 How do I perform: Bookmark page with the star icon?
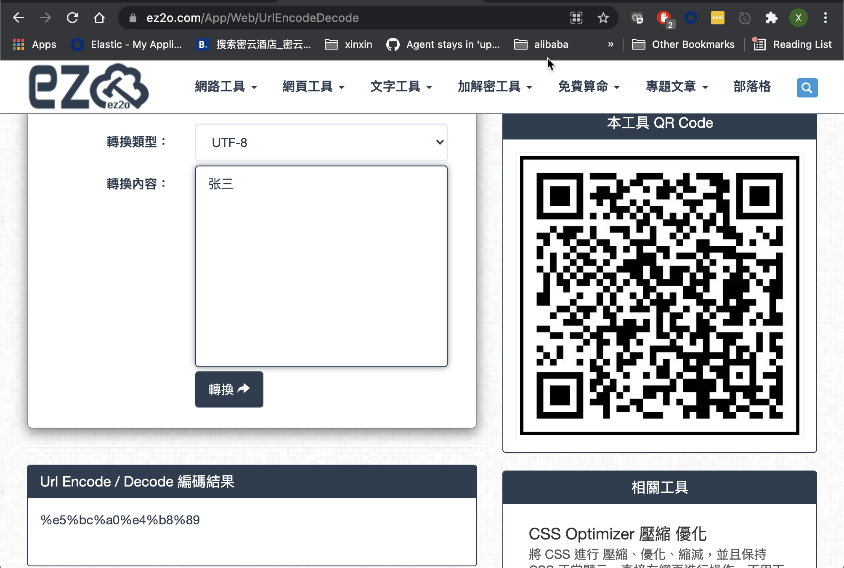coord(603,18)
